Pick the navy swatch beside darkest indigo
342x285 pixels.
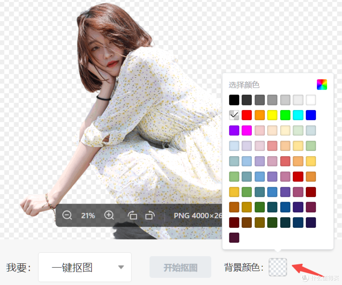tap(298, 223)
